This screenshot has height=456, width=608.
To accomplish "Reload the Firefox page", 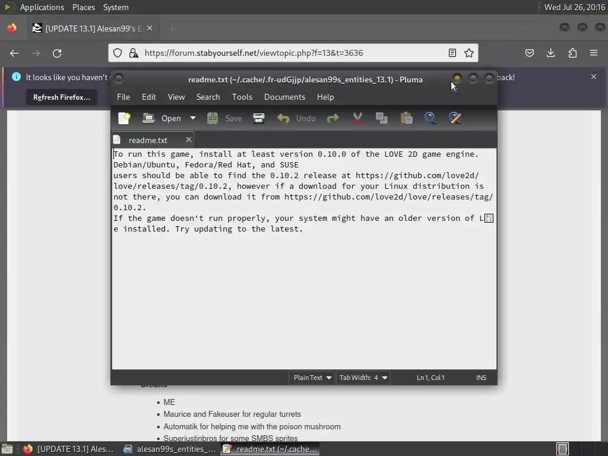I will tap(57, 53).
